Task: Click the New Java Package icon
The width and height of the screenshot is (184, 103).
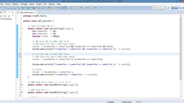Action: [39, 8]
